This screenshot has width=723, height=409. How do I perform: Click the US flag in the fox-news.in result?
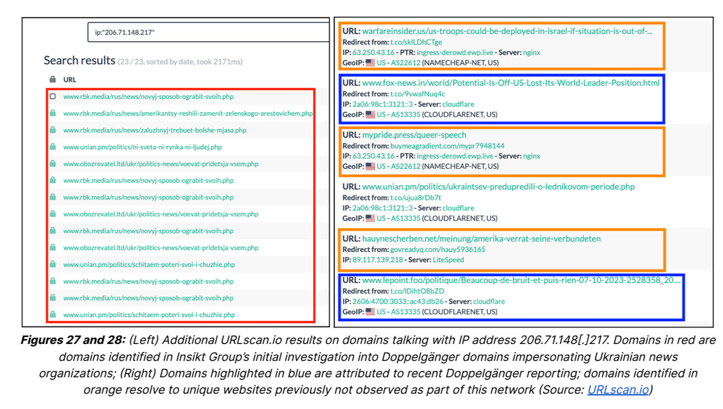point(370,115)
